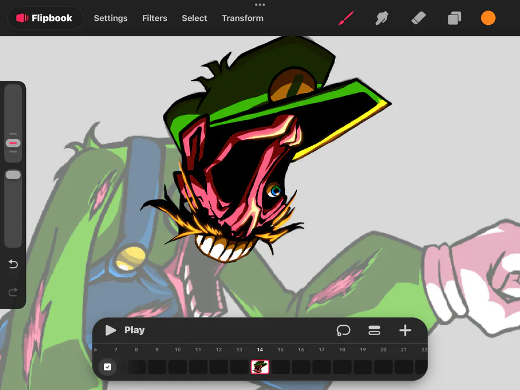The width and height of the screenshot is (520, 390).
Task: Jump to frame 20 on timeline
Action: click(384, 350)
